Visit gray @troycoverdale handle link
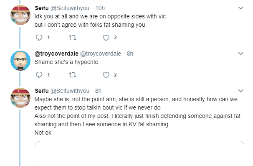 pos(101,54)
